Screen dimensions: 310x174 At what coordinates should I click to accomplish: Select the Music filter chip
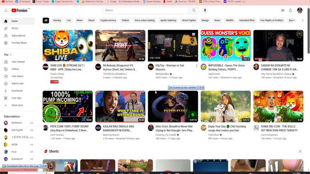click(x=92, y=20)
